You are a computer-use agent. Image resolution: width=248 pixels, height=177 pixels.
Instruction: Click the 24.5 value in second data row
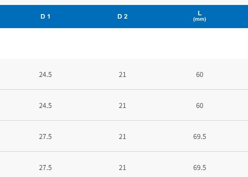coord(45,105)
